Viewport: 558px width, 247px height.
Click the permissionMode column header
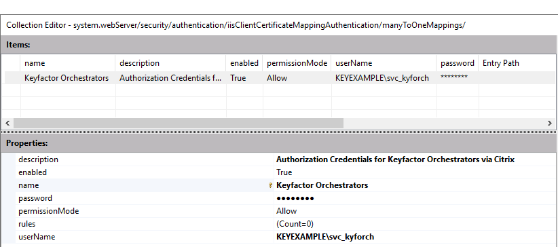(x=297, y=63)
